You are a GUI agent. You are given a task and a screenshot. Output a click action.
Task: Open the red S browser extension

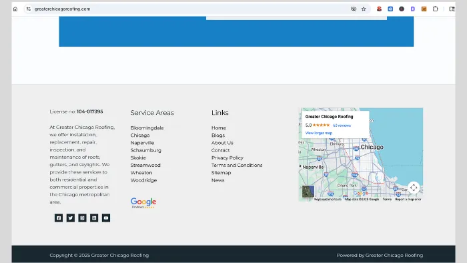point(379,9)
